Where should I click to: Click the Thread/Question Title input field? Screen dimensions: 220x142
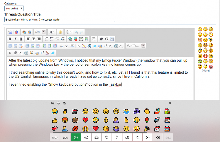pos(60,19)
